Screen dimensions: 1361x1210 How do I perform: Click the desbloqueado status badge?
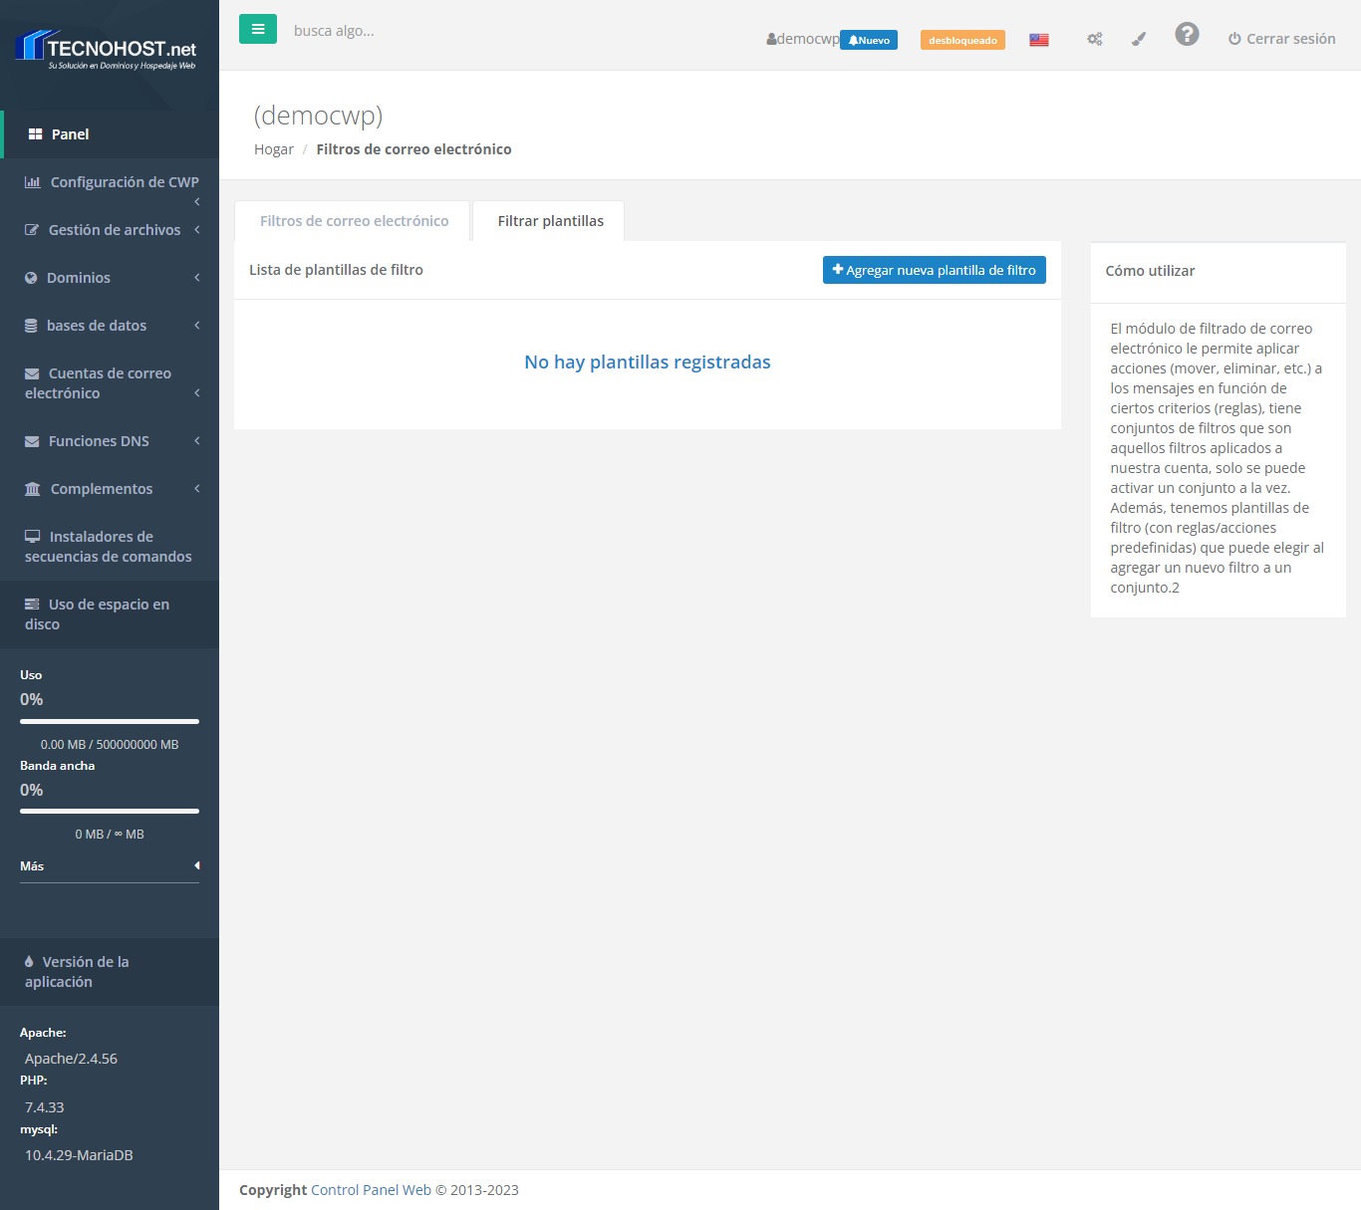point(962,40)
